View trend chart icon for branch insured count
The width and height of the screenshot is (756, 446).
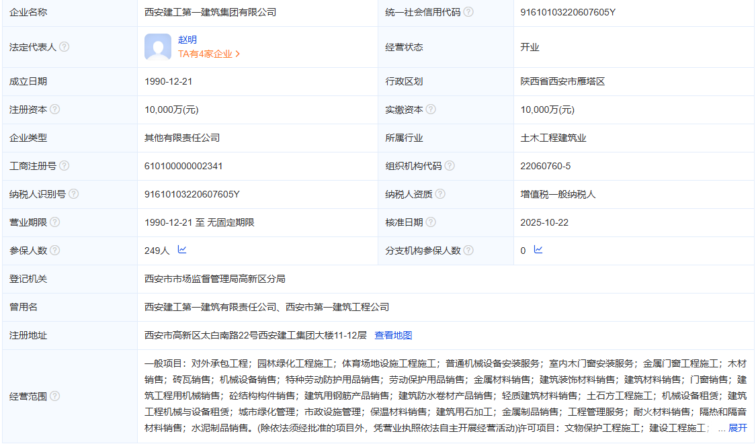538,249
